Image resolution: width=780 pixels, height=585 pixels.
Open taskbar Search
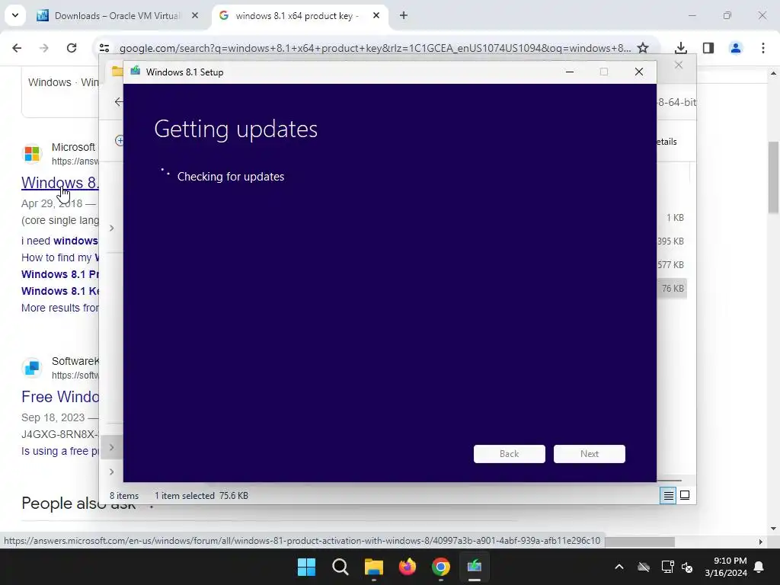pos(340,567)
